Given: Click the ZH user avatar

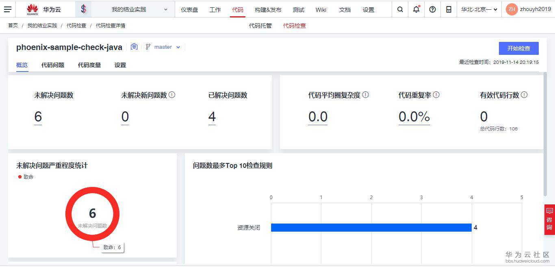Looking at the screenshot, I should coord(512,9).
